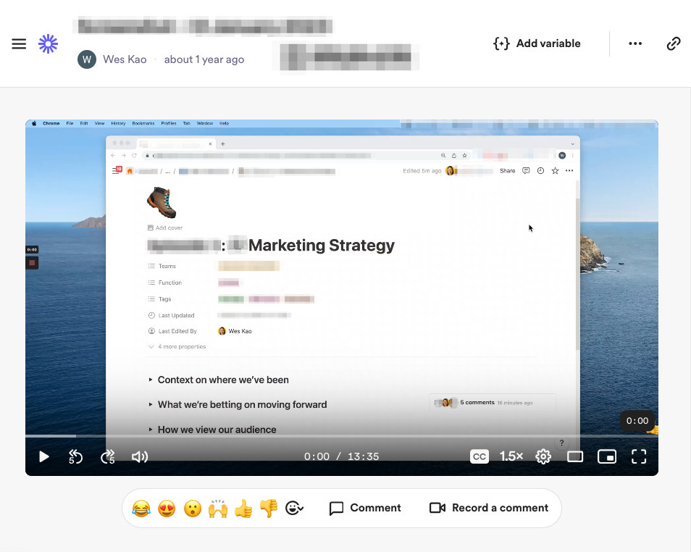Image resolution: width=691 pixels, height=552 pixels.
Task: Open the Window menu in menu bar
Action: pyautogui.click(x=204, y=123)
